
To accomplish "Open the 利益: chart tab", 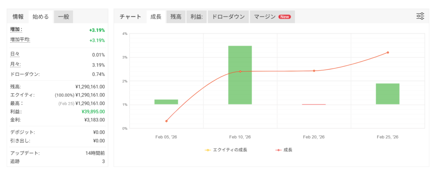I will point(196,17).
